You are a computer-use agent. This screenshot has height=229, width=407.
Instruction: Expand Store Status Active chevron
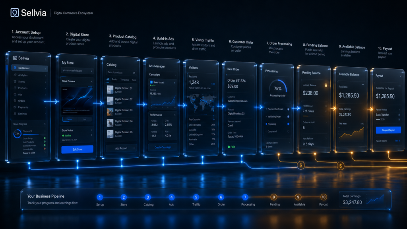(x=91, y=135)
